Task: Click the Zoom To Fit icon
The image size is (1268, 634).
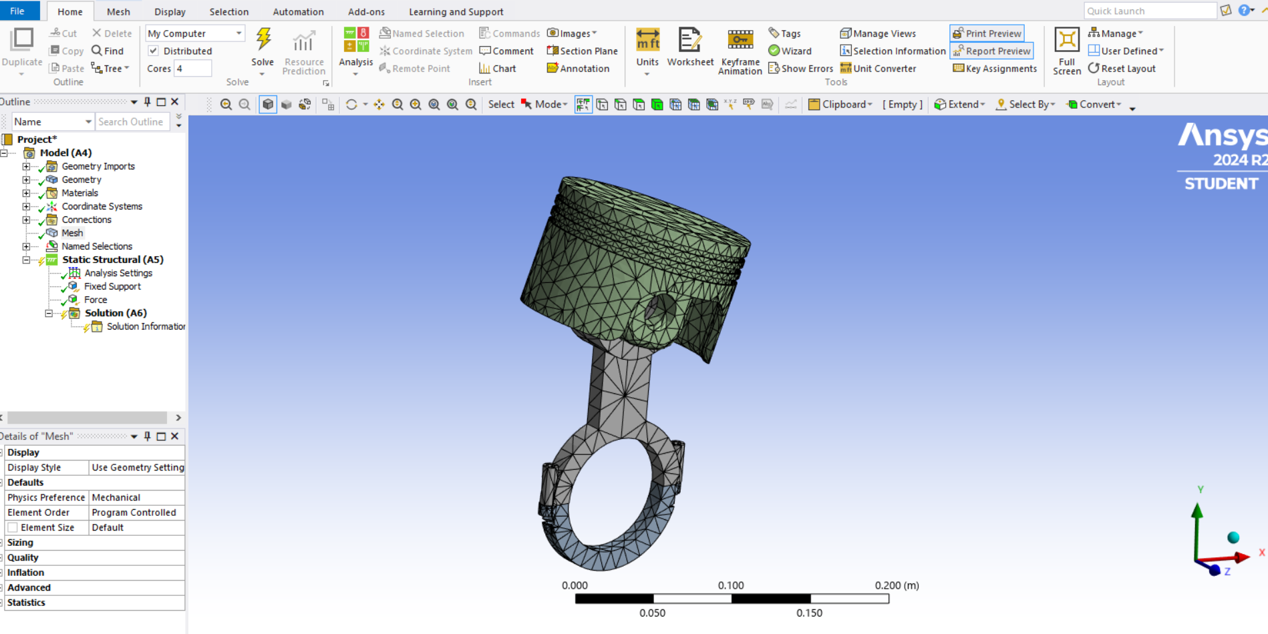Action: 434,105
